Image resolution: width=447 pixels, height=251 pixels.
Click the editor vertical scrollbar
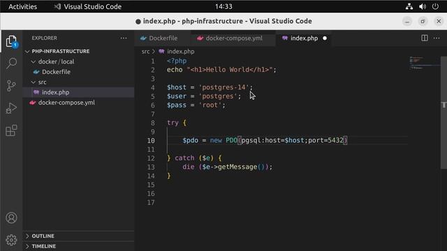click(x=444, y=114)
